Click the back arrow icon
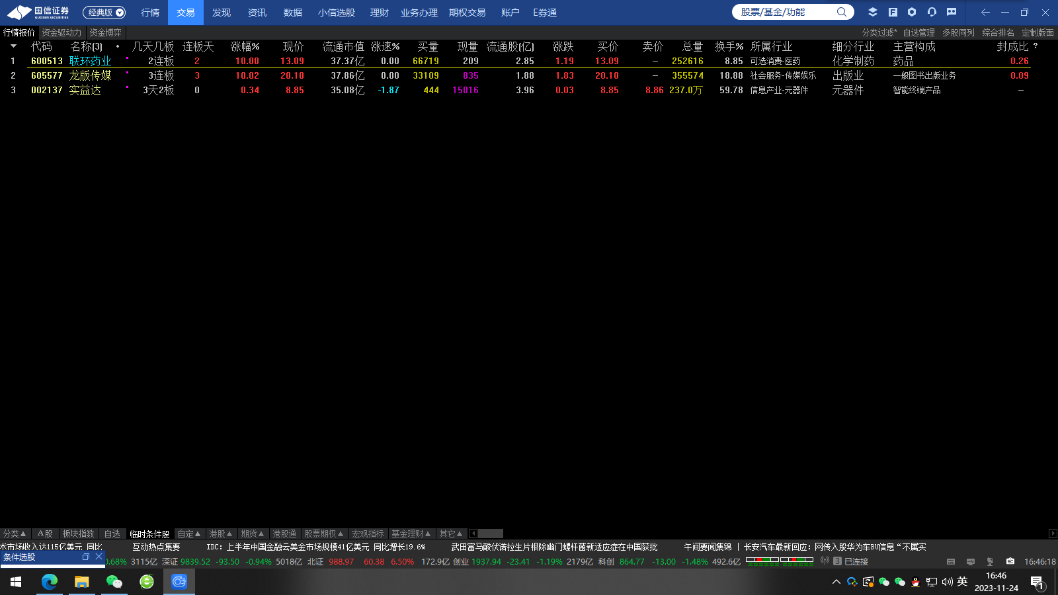The image size is (1058, 595). click(985, 12)
